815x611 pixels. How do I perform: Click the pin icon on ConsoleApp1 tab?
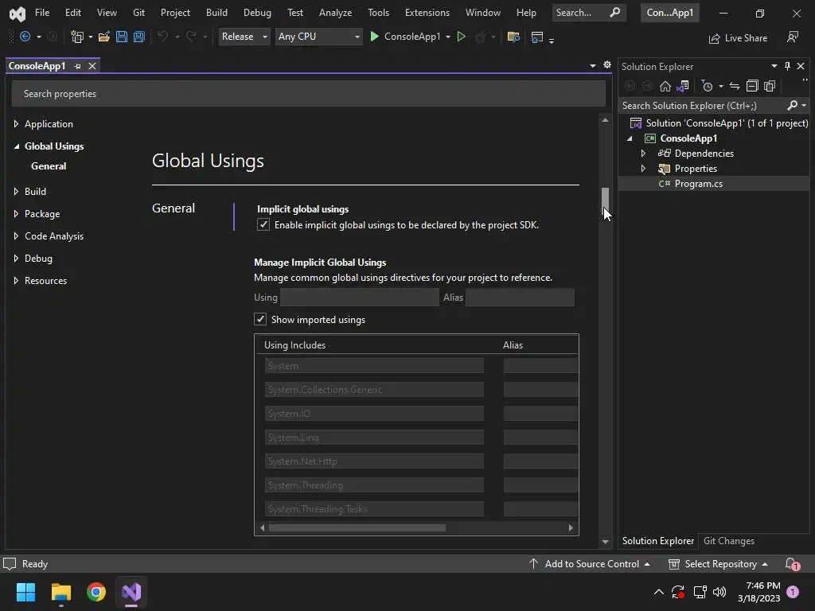[x=77, y=66]
